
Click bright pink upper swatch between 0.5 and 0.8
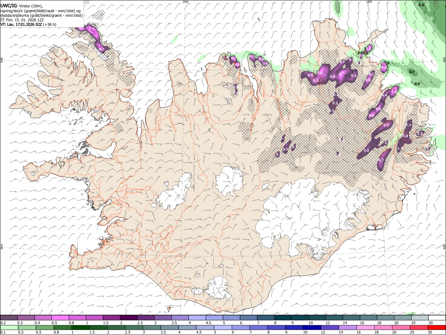[60, 318]
